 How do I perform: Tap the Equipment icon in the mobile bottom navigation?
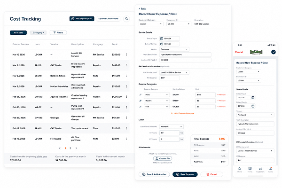[x=260, y=170]
